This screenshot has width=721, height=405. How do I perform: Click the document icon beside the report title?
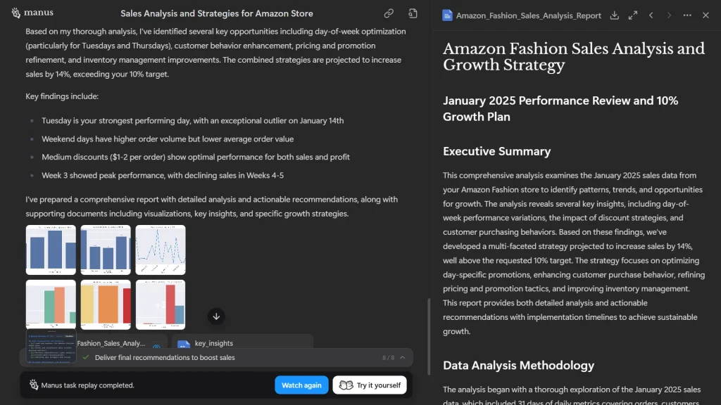tap(446, 15)
